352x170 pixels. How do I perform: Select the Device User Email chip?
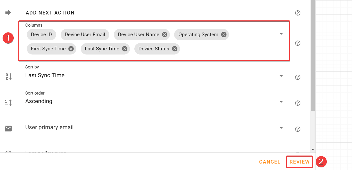coord(85,35)
